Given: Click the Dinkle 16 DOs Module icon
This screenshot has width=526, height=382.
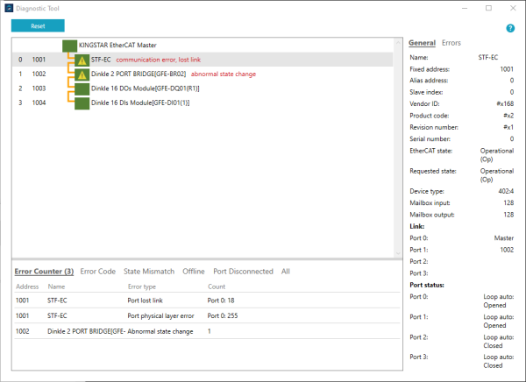Looking at the screenshot, I should click(82, 88).
